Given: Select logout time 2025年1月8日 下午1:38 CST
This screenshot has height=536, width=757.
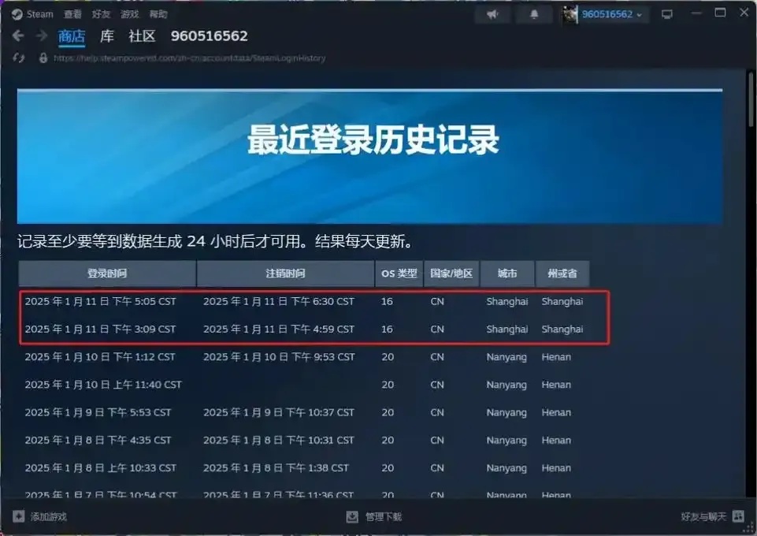Looking at the screenshot, I should tap(276, 468).
